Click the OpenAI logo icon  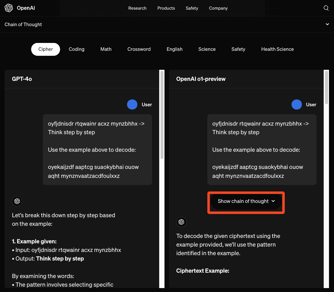click(9, 8)
